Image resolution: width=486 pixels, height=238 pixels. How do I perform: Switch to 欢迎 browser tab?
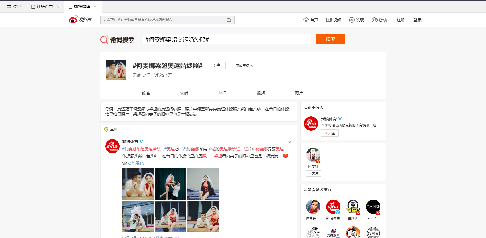14,7
